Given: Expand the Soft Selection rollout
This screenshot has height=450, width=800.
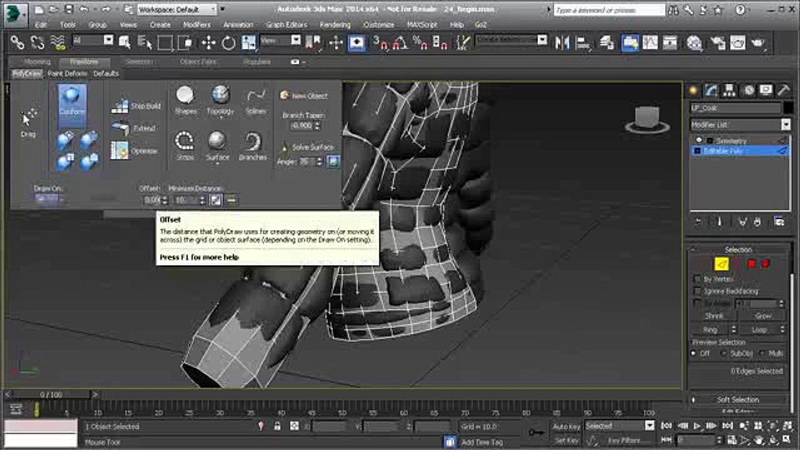Looking at the screenshot, I should pyautogui.click(x=737, y=399).
